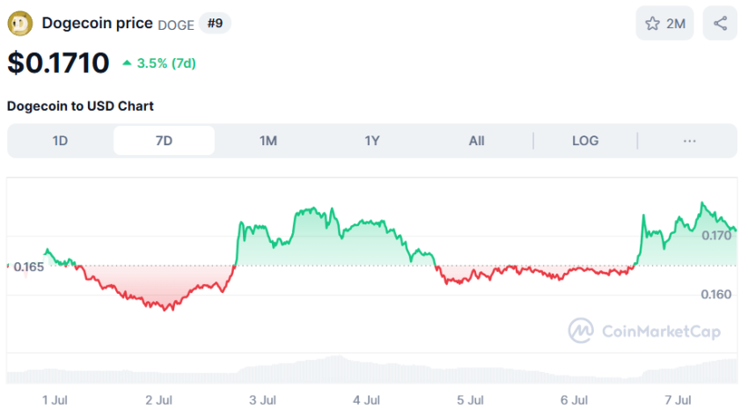
Task: Click the 2 Jul date label
Action: coord(159,400)
